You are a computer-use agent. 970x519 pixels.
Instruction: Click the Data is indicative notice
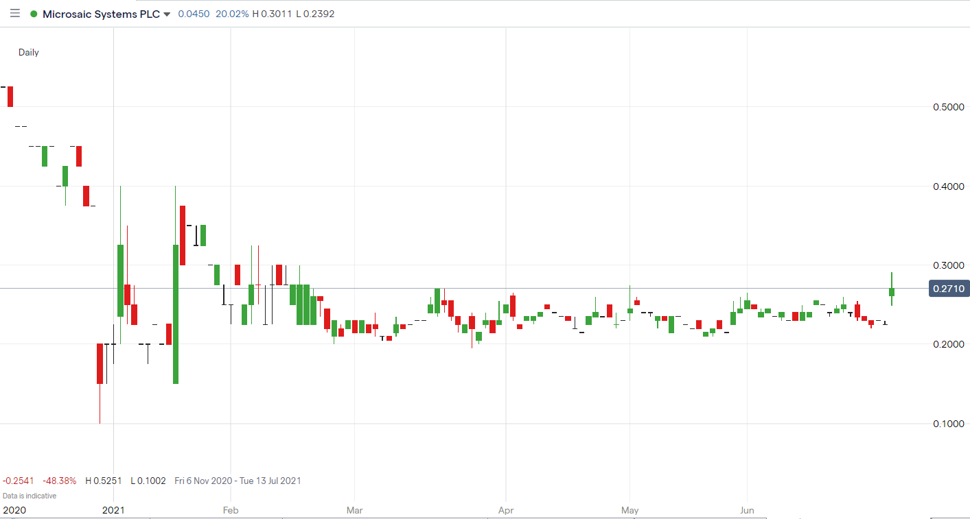click(x=30, y=496)
